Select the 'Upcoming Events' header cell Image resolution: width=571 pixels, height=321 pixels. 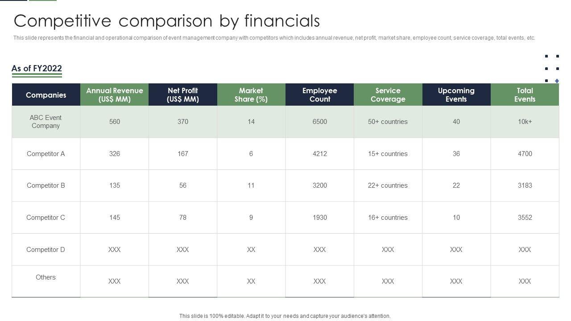[456, 95]
